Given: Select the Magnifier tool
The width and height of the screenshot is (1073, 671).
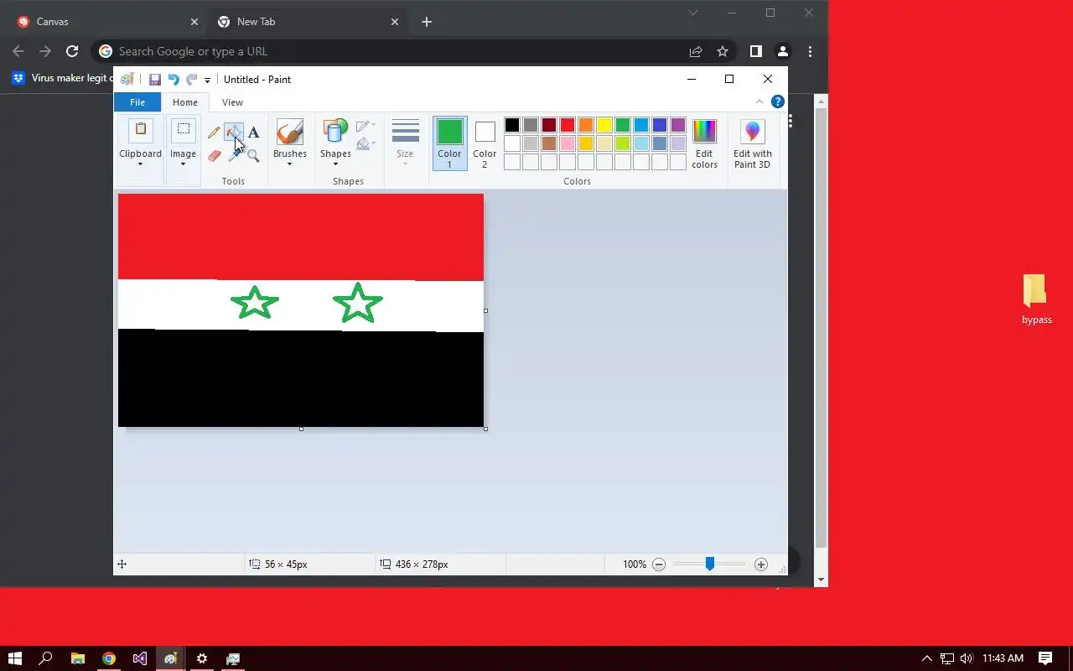Looking at the screenshot, I should tap(253, 155).
